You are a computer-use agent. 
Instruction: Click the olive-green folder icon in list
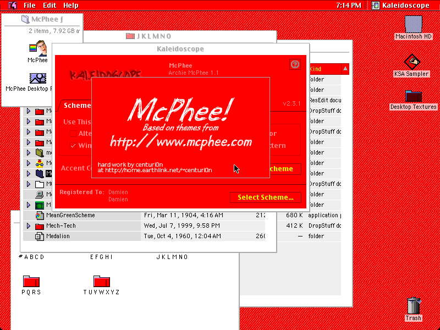40,153
